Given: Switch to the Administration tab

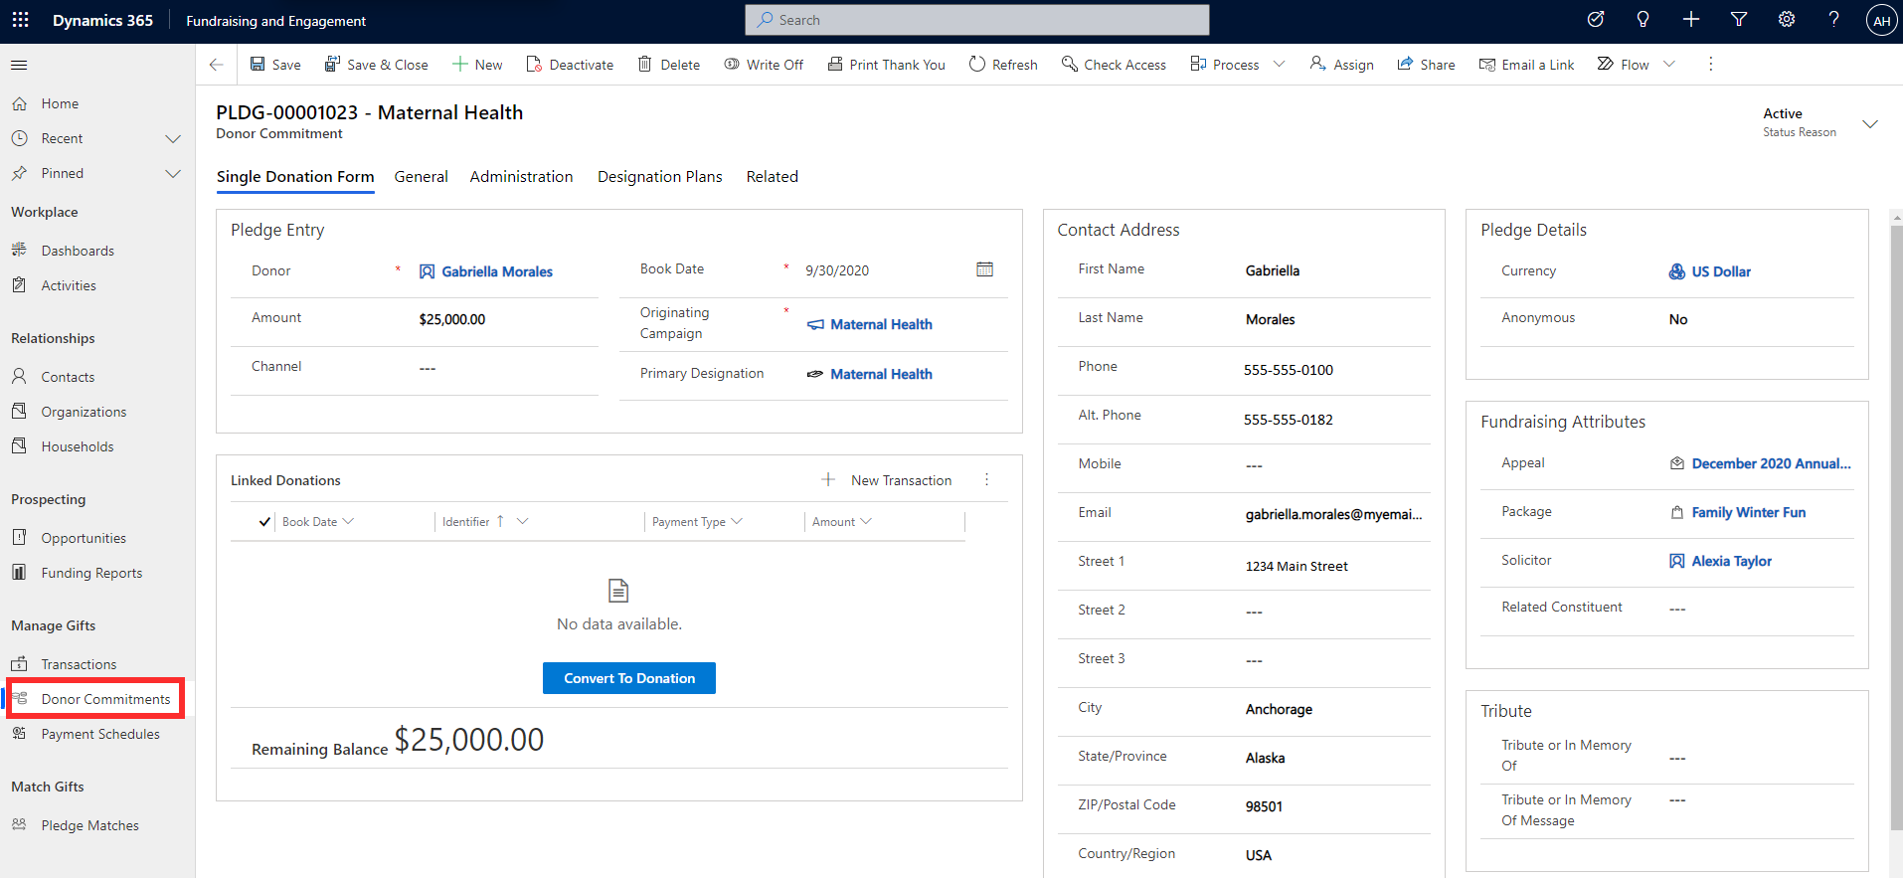Looking at the screenshot, I should click(521, 177).
